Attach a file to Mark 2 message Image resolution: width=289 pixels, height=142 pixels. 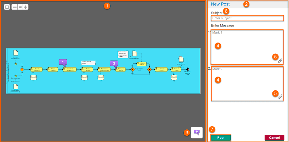click(x=280, y=97)
